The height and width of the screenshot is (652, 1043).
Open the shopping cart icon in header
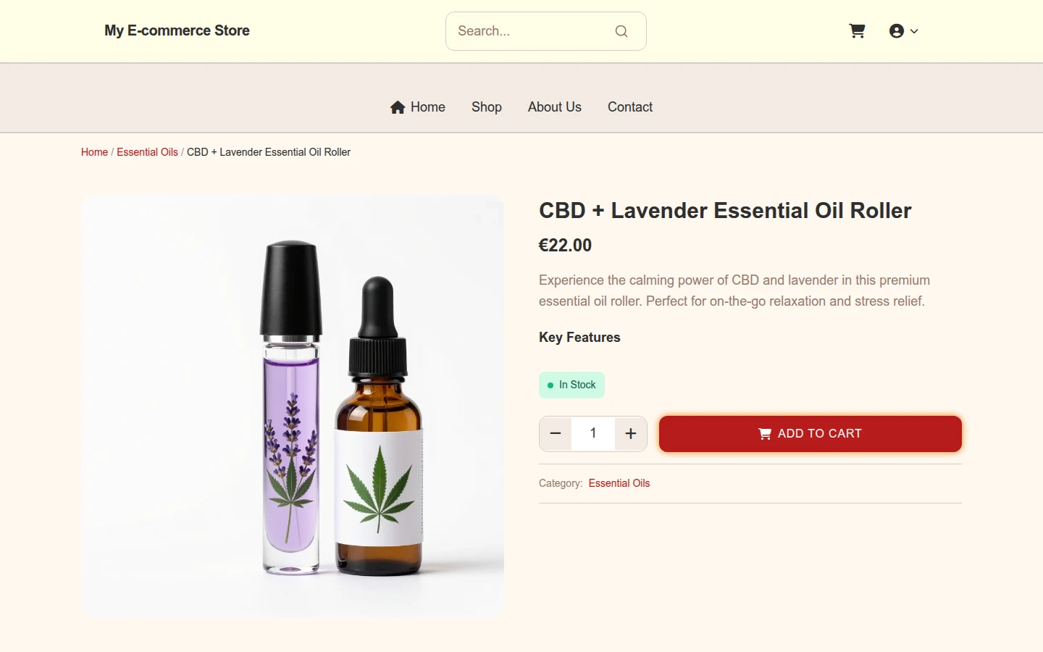click(x=857, y=31)
